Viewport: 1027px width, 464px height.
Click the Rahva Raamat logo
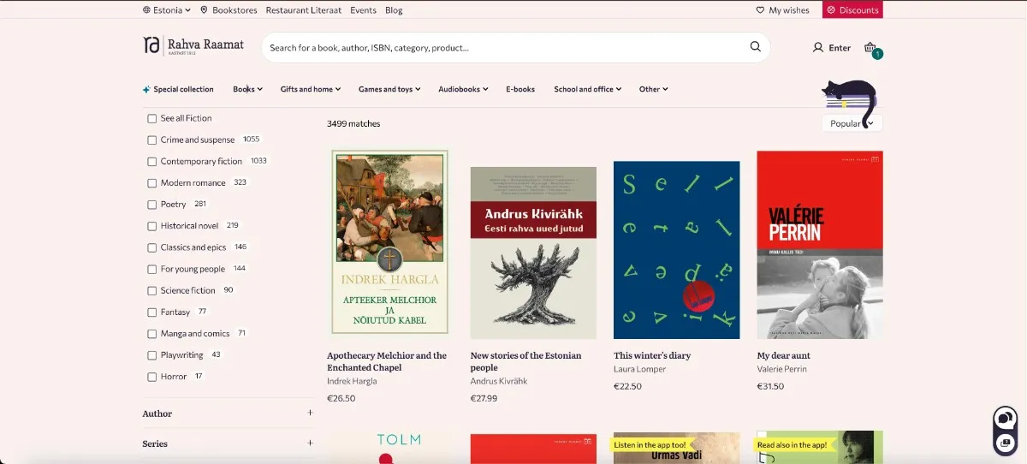click(x=193, y=45)
